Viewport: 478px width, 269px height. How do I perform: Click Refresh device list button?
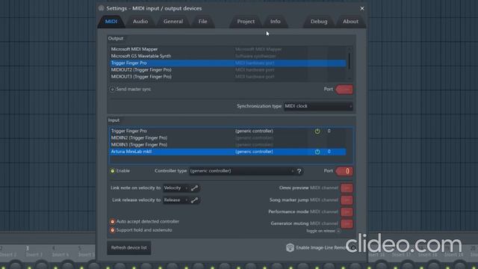point(129,247)
